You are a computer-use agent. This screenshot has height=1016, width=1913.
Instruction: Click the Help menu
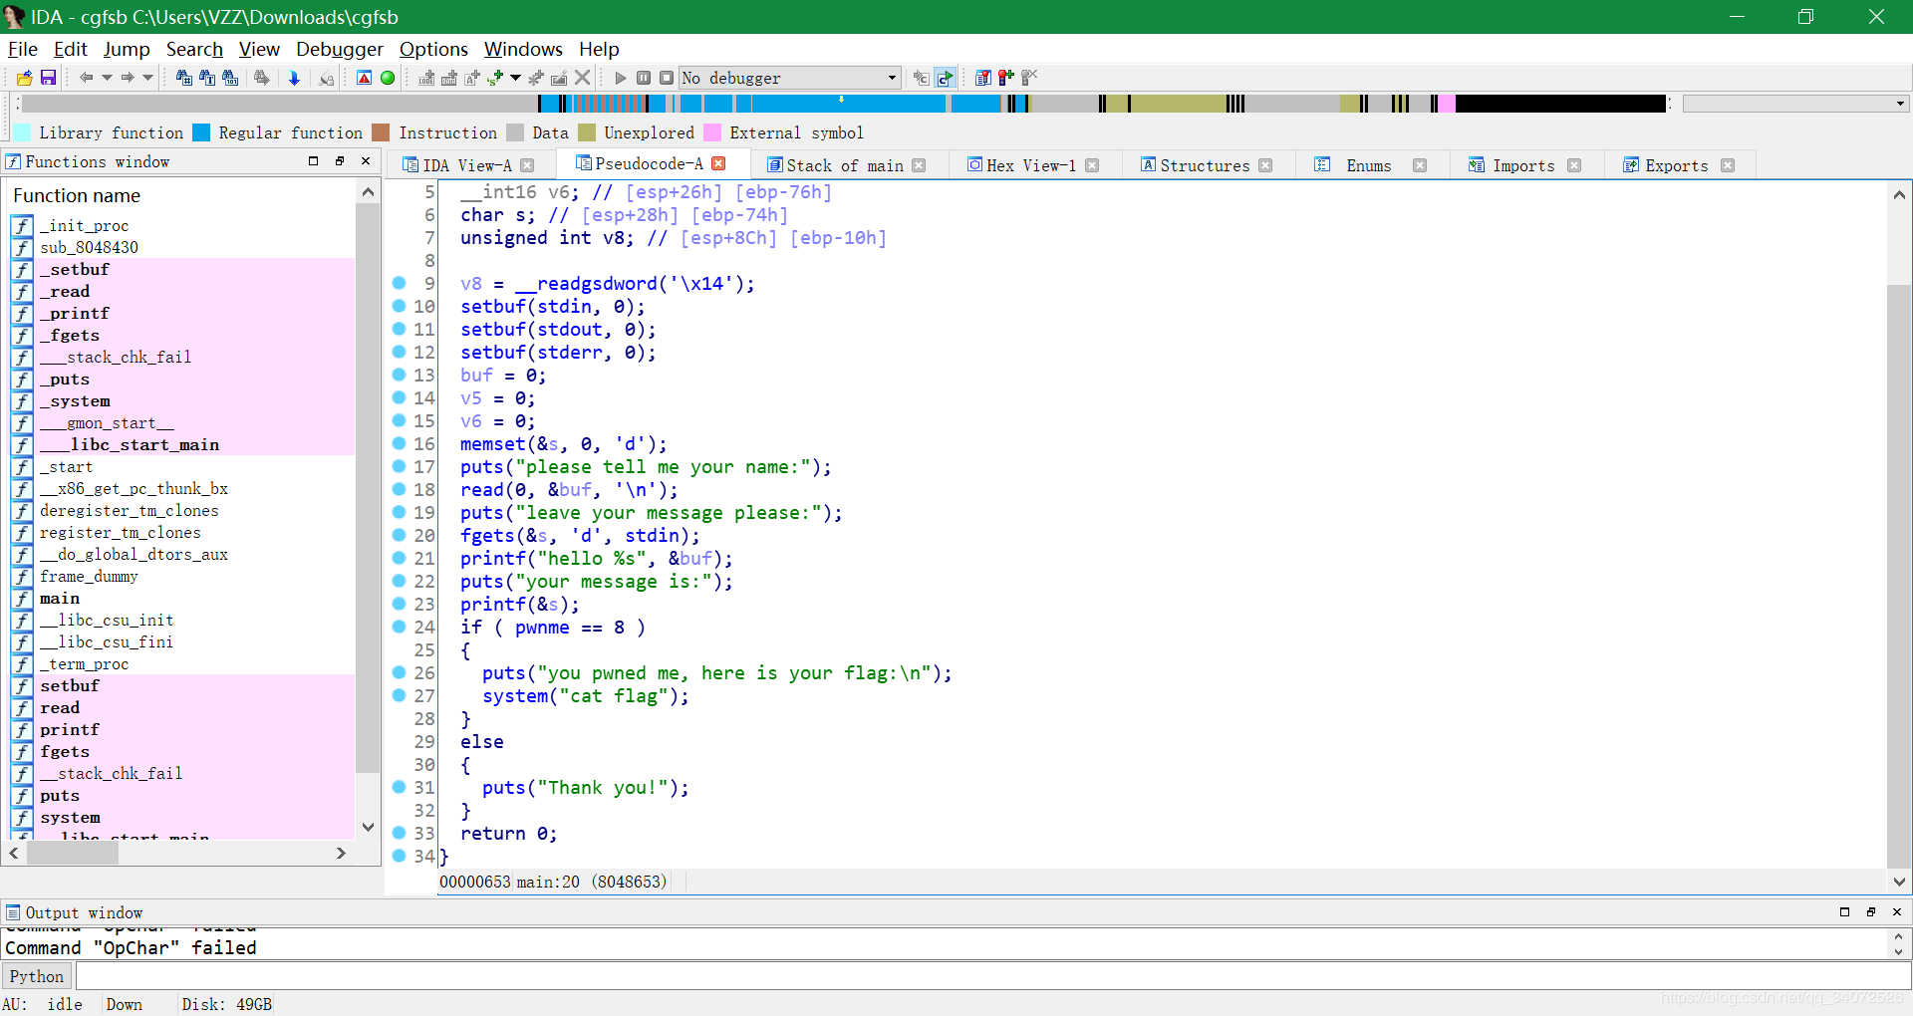[x=599, y=49]
